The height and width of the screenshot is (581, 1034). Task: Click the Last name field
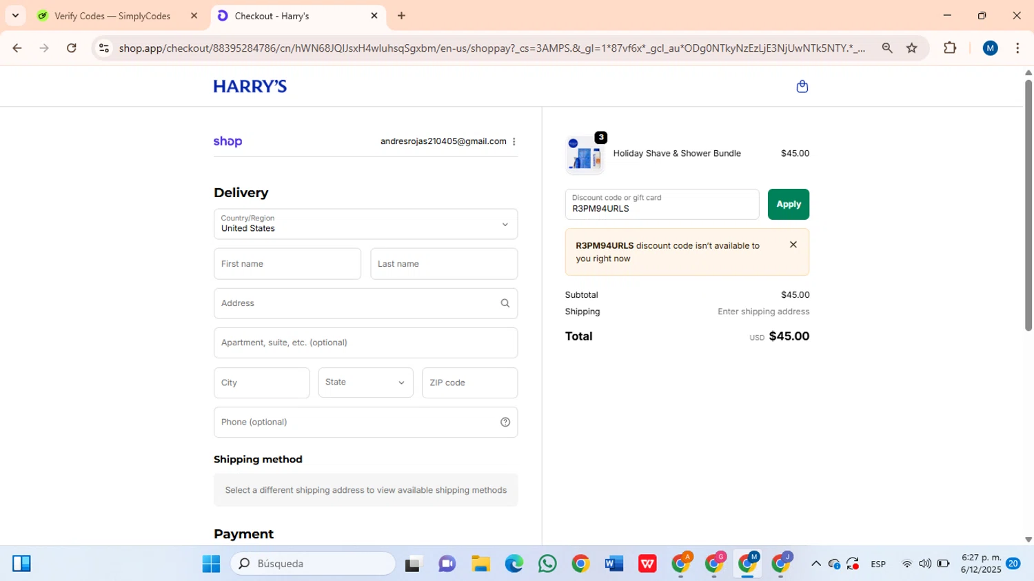pyautogui.click(x=444, y=264)
